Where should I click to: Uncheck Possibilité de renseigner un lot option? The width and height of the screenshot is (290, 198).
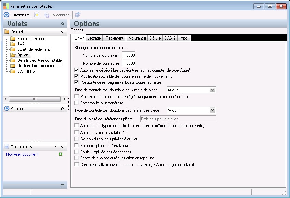77,82
